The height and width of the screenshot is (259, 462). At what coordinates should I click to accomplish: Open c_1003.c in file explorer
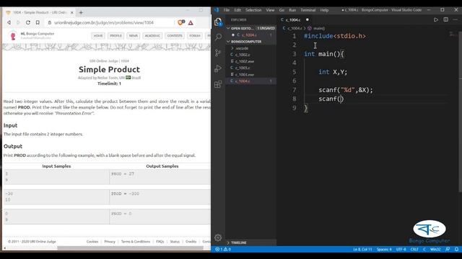pyautogui.click(x=251, y=68)
